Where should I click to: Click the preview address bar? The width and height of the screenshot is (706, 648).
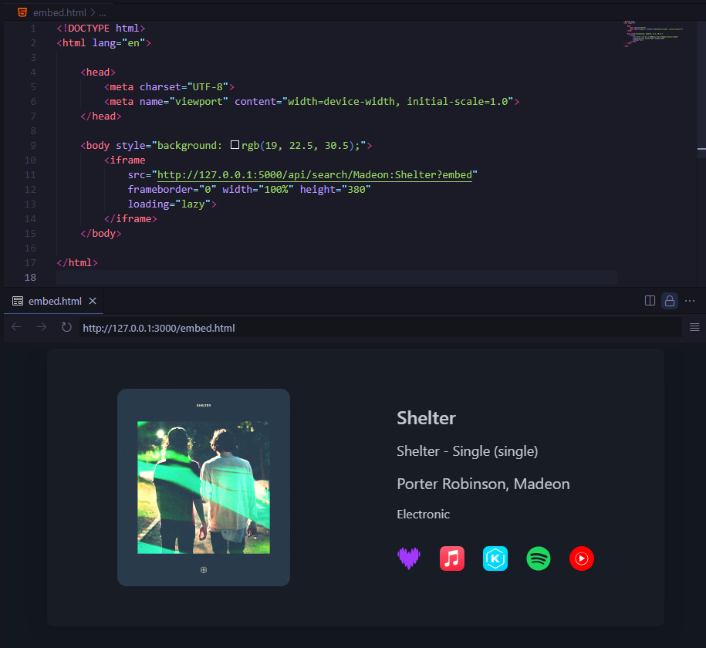[380, 327]
